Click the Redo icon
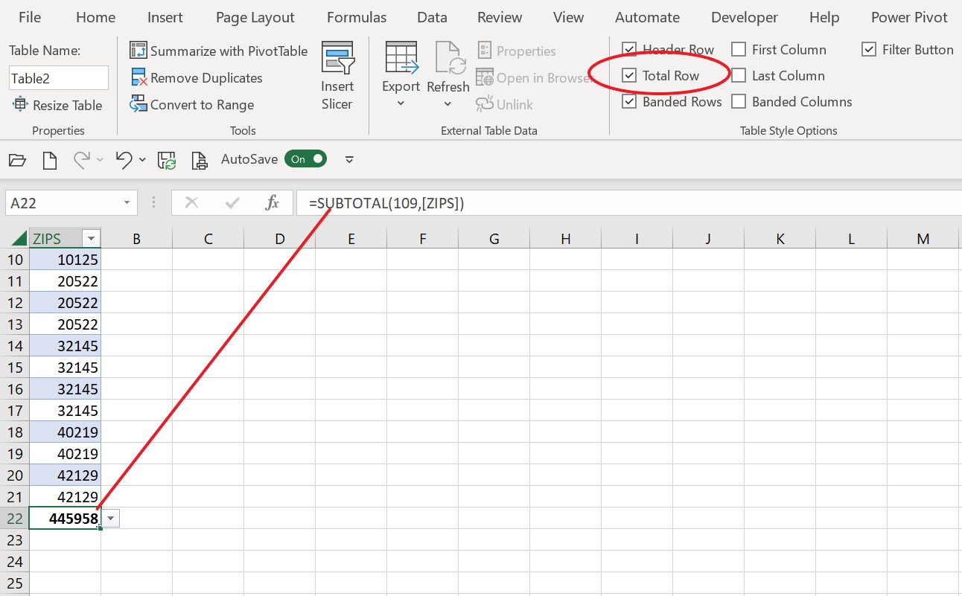Screen dimensions: 962x596 (83, 159)
